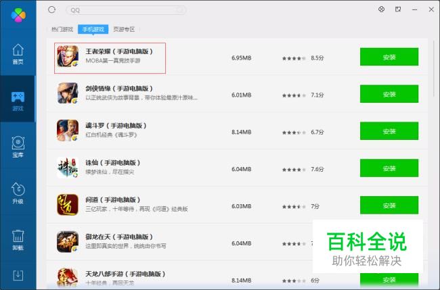This screenshot has width=440, height=290.
Task: Click the 6.03MB size of 问道
Action: point(242,206)
